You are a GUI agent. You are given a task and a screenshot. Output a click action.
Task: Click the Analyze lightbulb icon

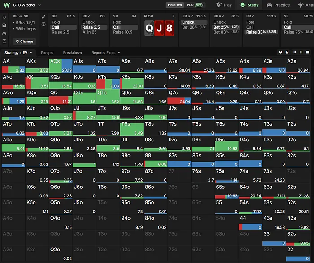point(301,5)
